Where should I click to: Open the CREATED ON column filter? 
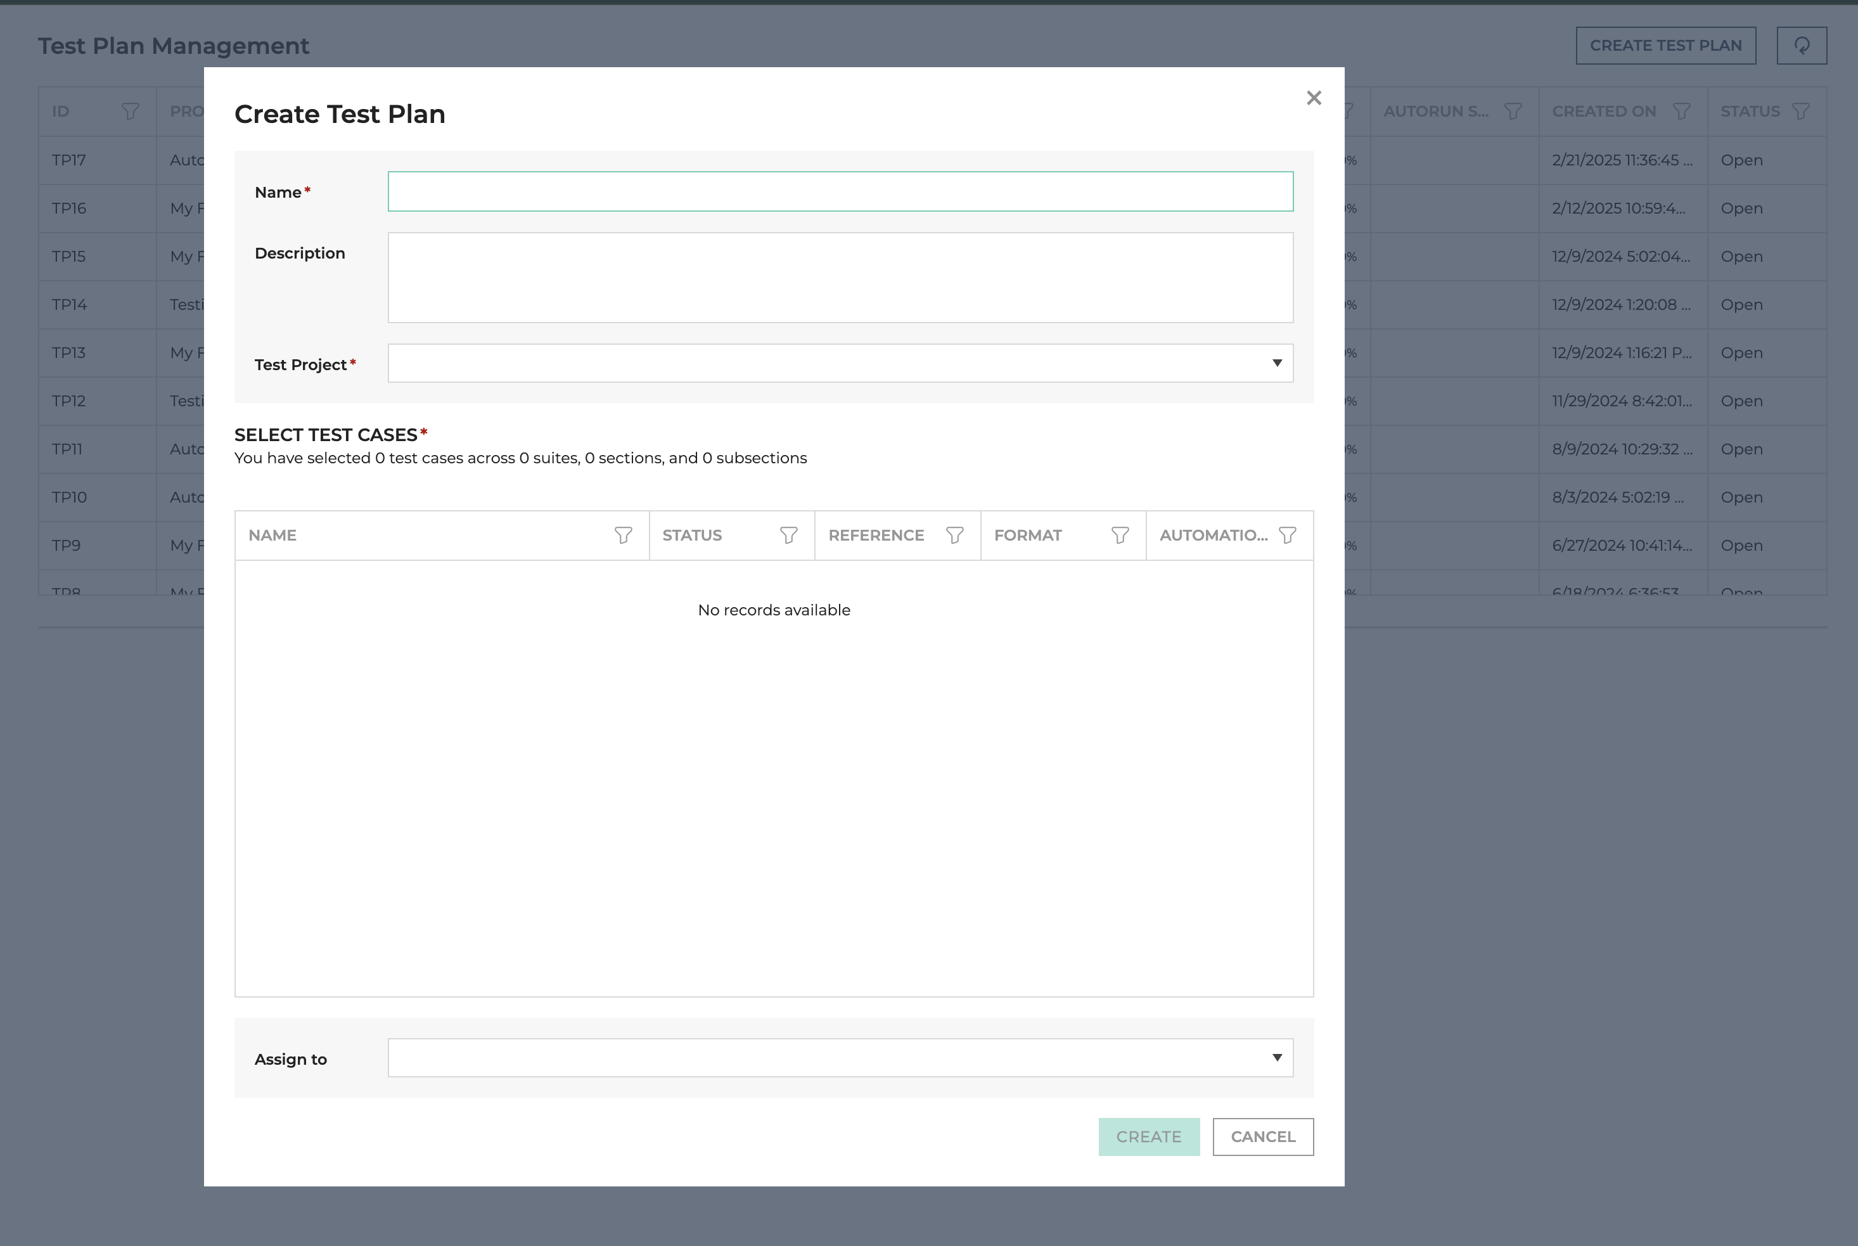tap(1682, 112)
